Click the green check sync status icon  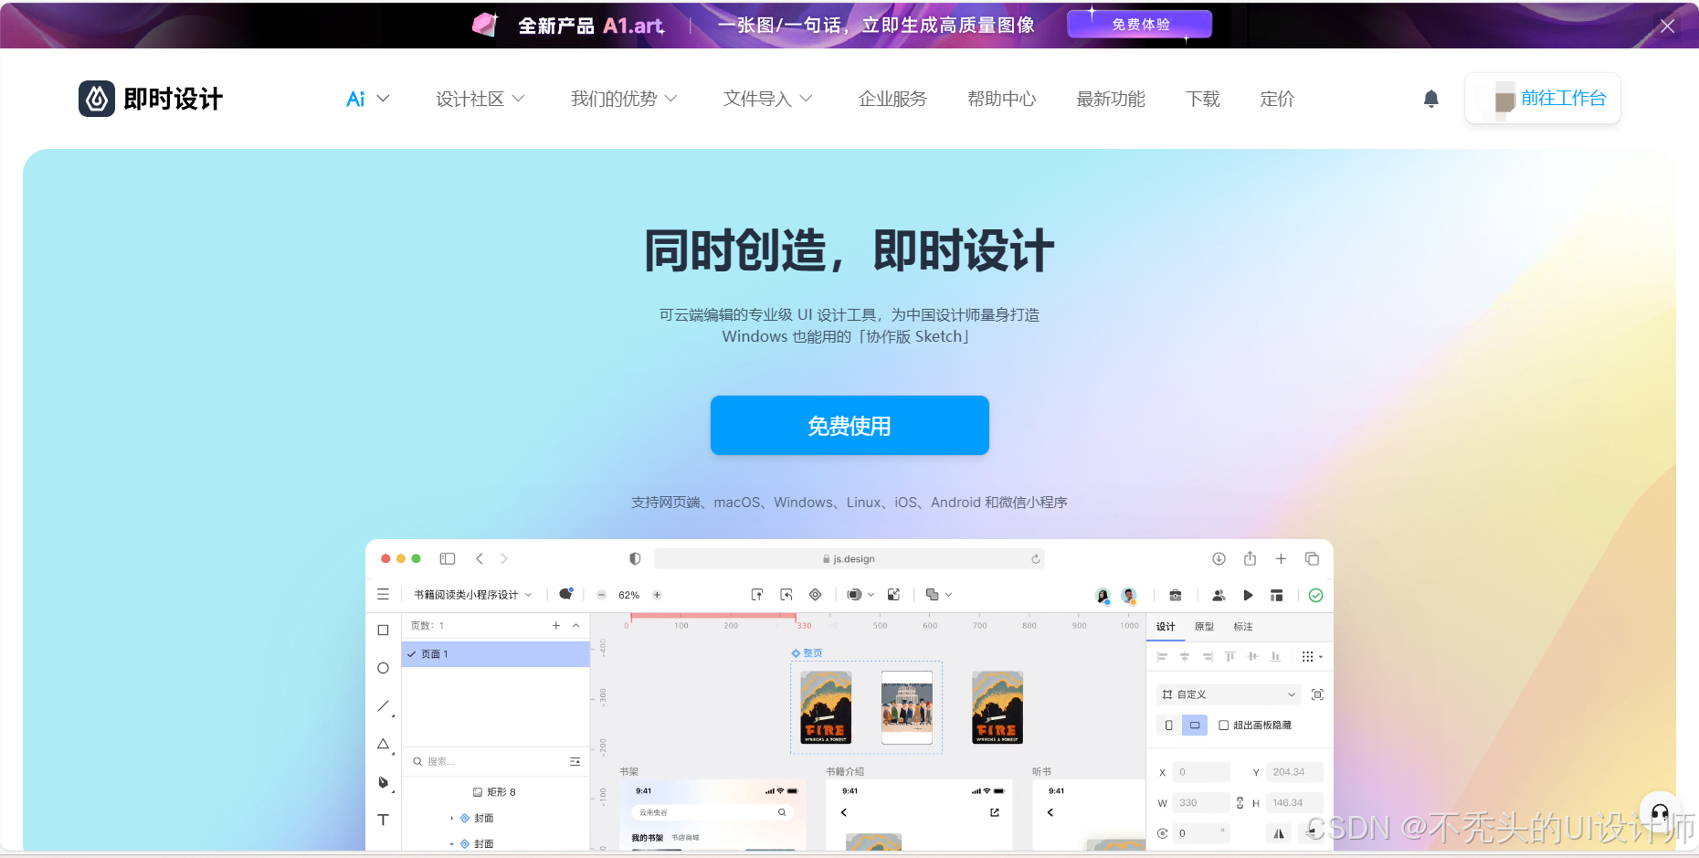1315,595
